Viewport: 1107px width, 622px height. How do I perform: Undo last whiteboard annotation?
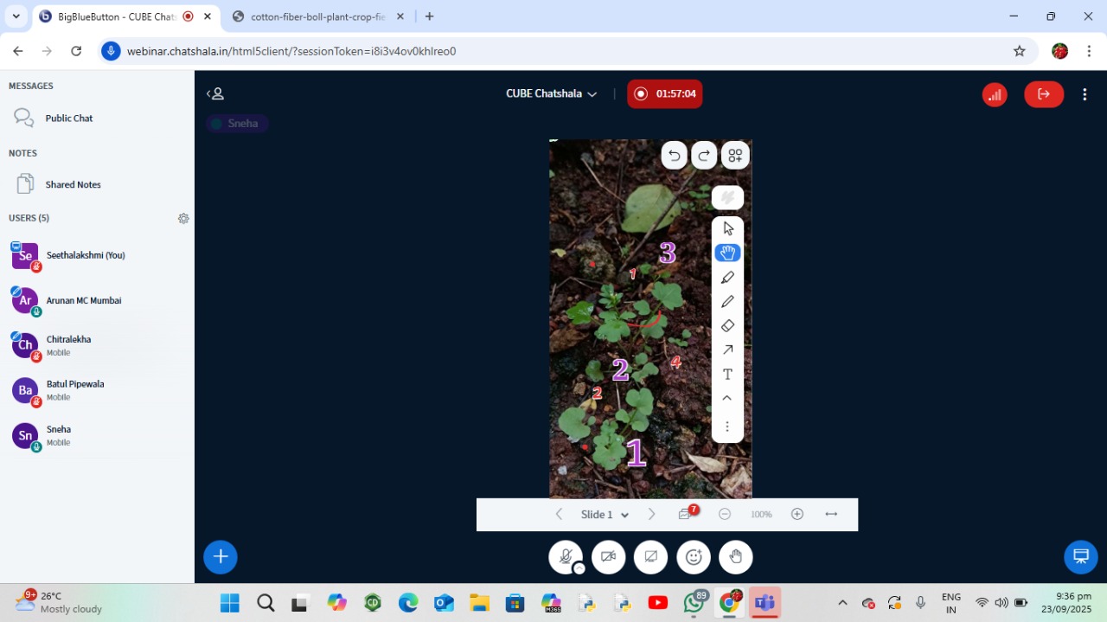[x=674, y=156]
